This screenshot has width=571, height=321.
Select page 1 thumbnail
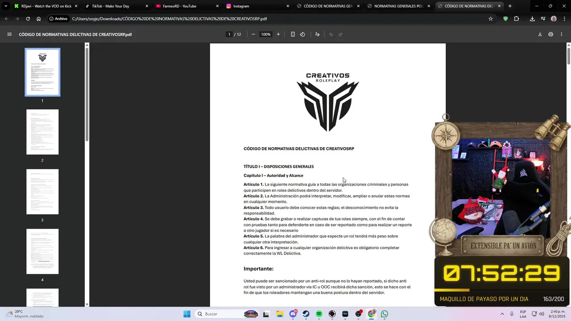click(x=42, y=72)
